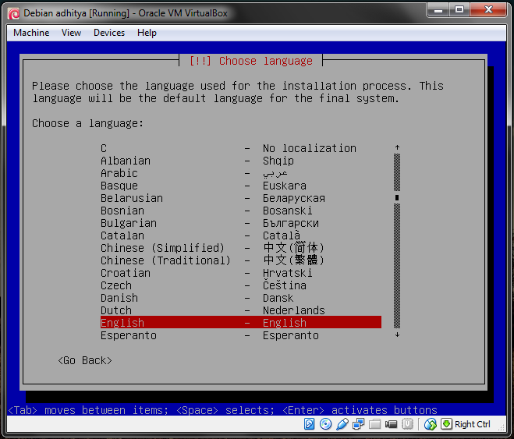Screen dimensions: 514x439
Task: Close the VirtualBox window
Action: pos(488,9)
